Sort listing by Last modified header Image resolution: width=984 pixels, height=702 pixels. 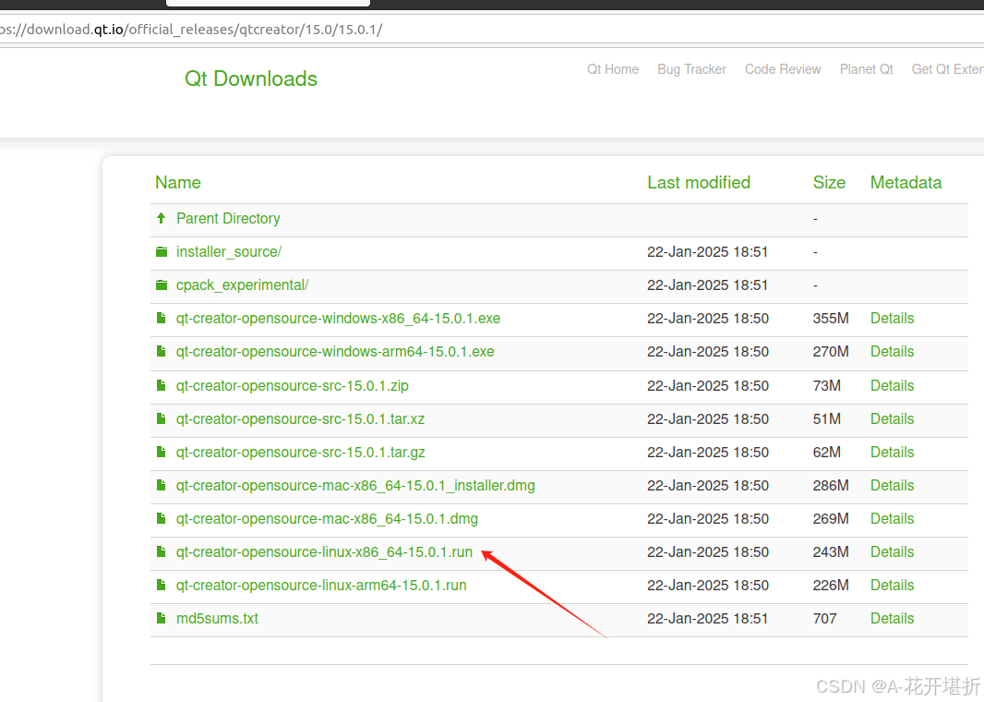coord(699,183)
